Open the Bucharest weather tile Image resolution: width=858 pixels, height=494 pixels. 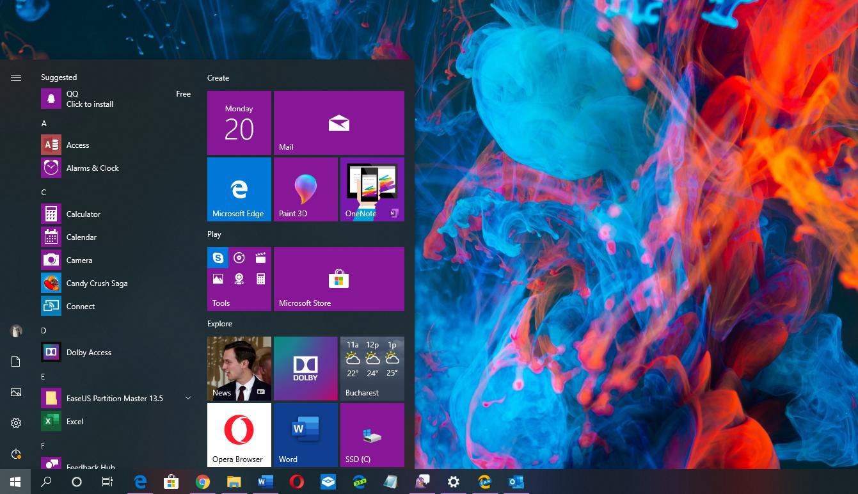pyautogui.click(x=372, y=369)
